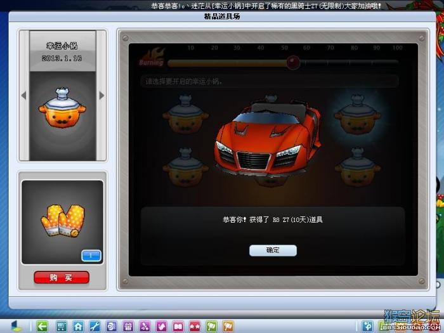Viewport: 444px width, 333px height.
Task: Select the orange oven mitts item
Action: pos(63,221)
